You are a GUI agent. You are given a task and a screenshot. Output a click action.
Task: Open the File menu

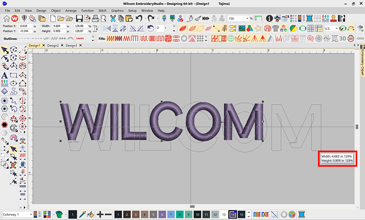(x=7, y=10)
